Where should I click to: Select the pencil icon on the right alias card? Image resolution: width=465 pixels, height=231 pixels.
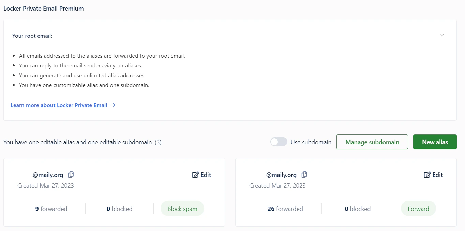(x=427, y=174)
